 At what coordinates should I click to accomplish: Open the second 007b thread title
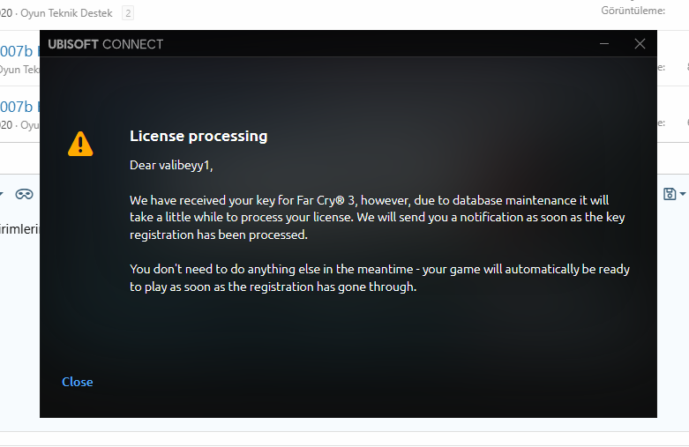coord(19,107)
